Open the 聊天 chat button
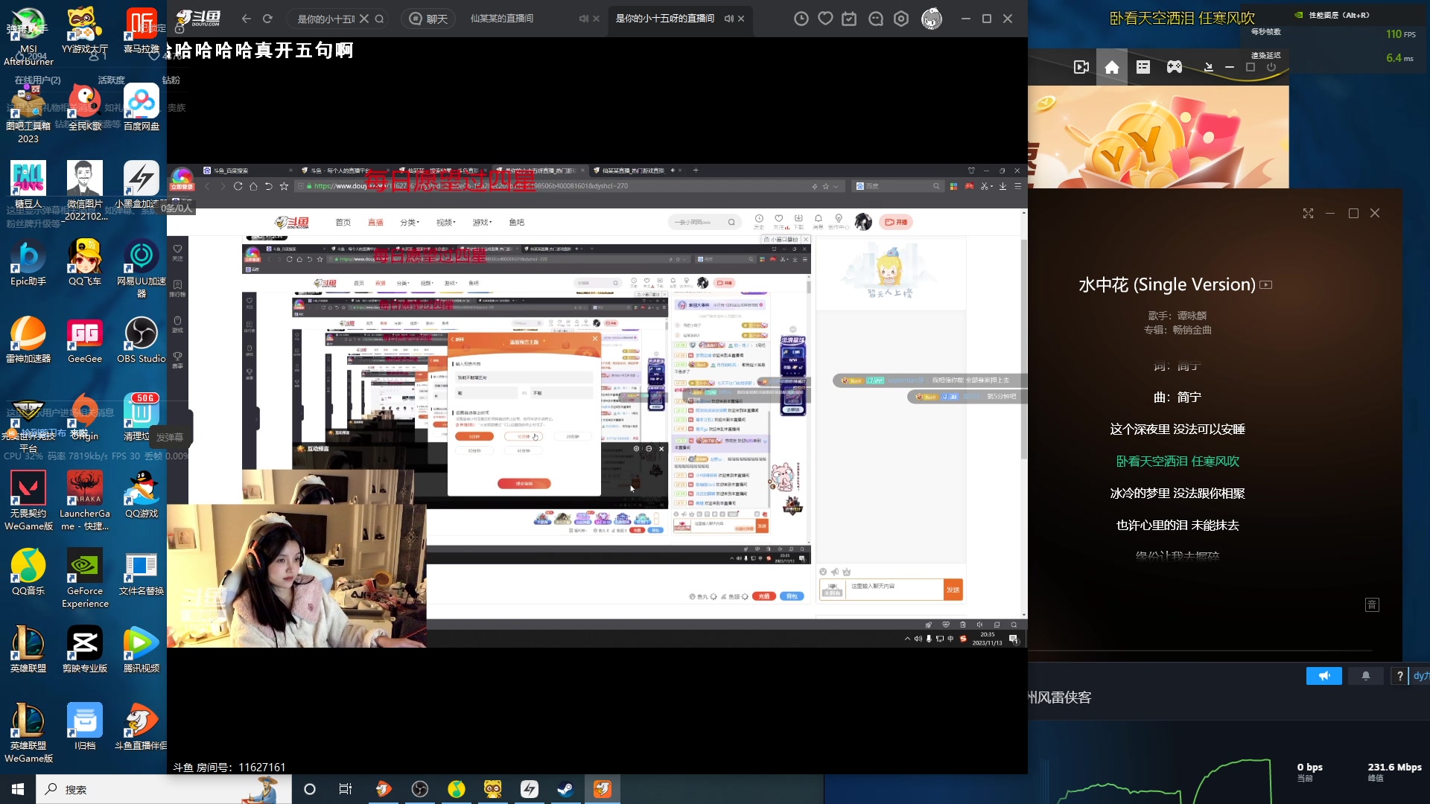This screenshot has height=804, width=1430. (x=429, y=19)
